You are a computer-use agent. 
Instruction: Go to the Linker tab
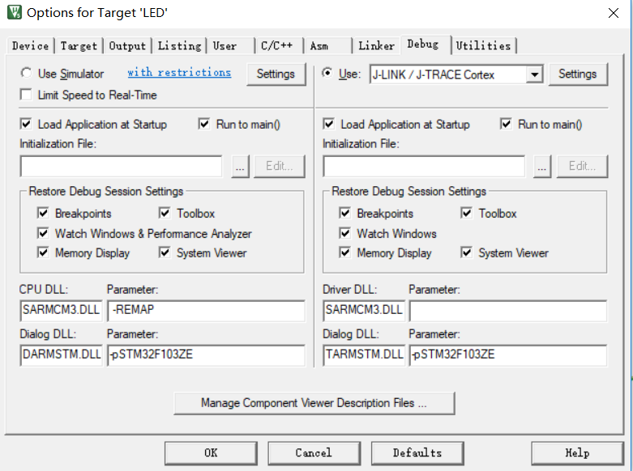click(376, 46)
